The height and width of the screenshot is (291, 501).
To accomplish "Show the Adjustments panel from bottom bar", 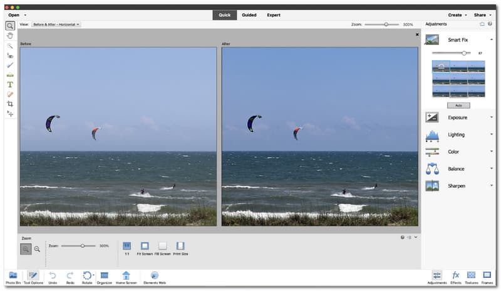I will pos(436,277).
